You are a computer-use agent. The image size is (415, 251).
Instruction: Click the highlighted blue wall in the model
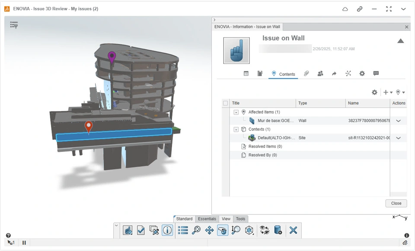114,135
